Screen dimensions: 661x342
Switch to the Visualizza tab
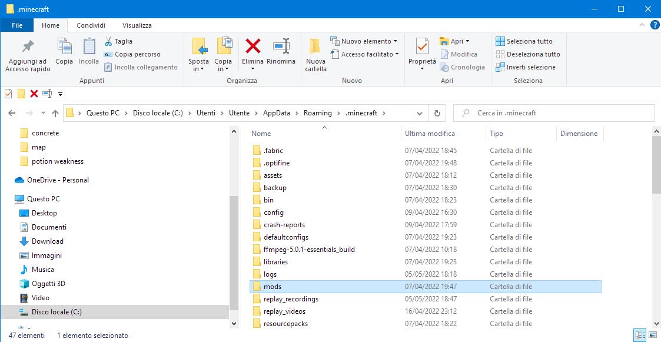click(x=137, y=25)
